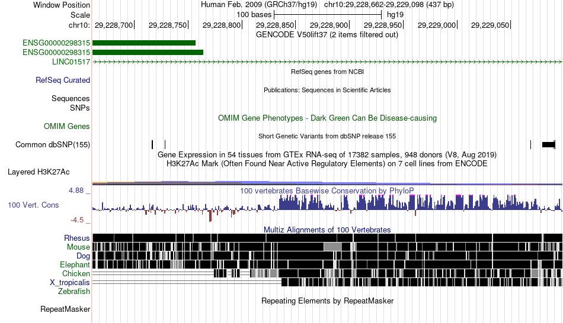The width and height of the screenshot is (563, 323).
Task: Click the OMIM Genes label
Action: click(67, 126)
